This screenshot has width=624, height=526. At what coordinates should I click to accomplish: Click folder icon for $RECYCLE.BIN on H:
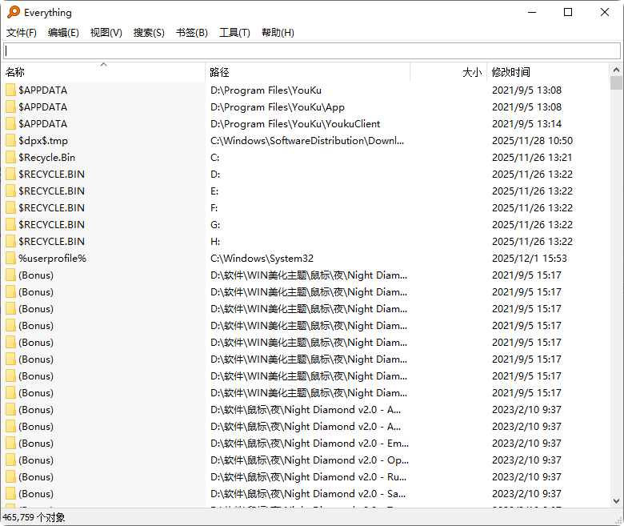pyautogui.click(x=11, y=242)
